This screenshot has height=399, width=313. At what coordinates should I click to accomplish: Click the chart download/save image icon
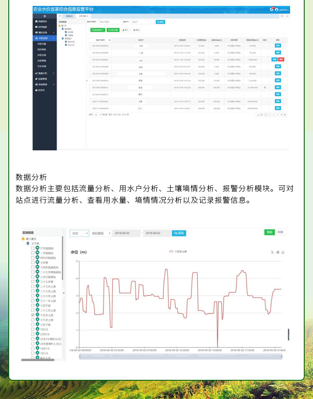tap(283, 252)
